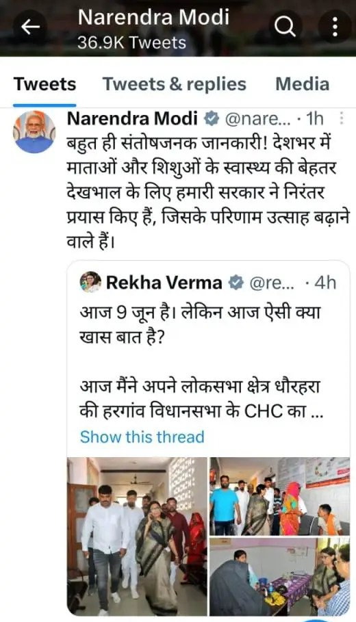The width and height of the screenshot is (356, 622).
Task: Open the large left corridor photo
Action: (x=138, y=536)
